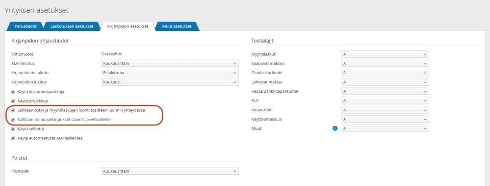Click the Tositelajit heading
Viewport: 490px width, 186px height.
tap(262, 41)
